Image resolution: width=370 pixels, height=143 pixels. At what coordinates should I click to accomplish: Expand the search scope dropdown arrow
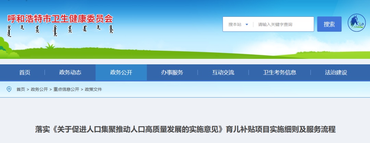(247, 24)
